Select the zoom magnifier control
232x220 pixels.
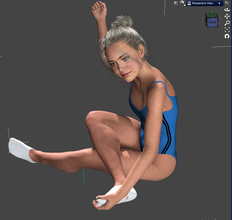(227, 23)
